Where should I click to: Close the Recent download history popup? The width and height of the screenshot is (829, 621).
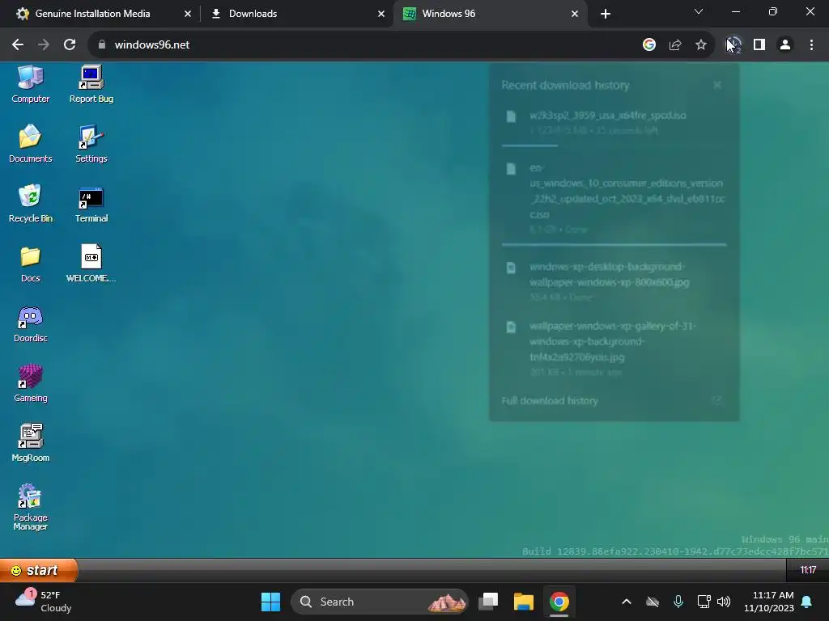click(x=717, y=85)
